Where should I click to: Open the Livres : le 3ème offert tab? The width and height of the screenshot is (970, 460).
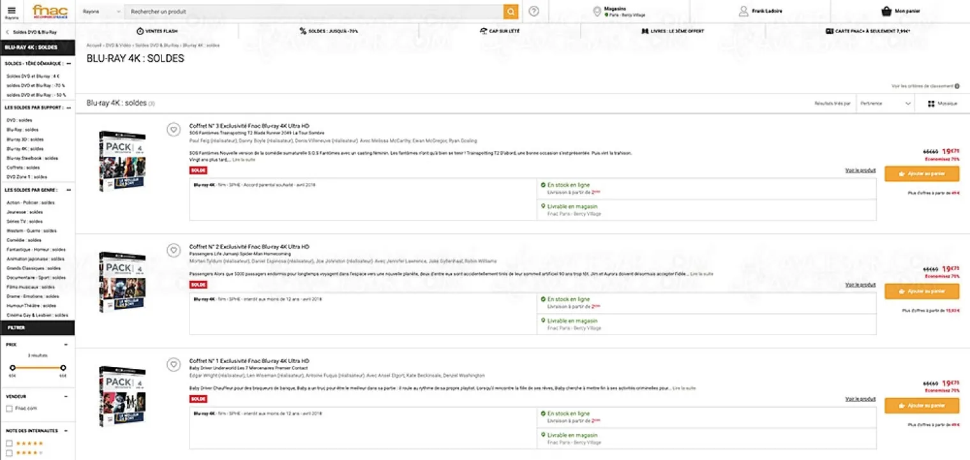[x=672, y=31]
